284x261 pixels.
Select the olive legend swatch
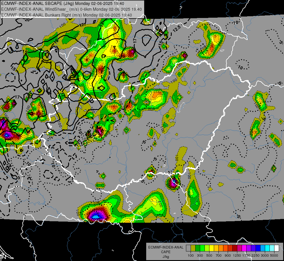[193, 248]
